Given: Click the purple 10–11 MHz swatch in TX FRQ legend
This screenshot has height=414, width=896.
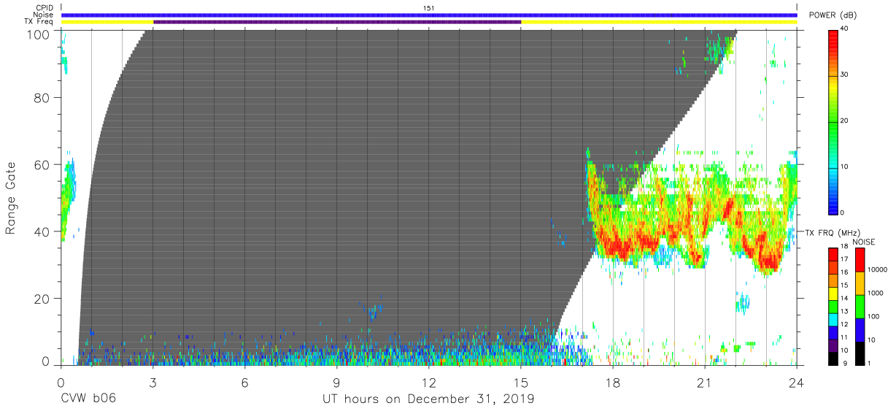Looking at the screenshot, I should (x=833, y=345).
